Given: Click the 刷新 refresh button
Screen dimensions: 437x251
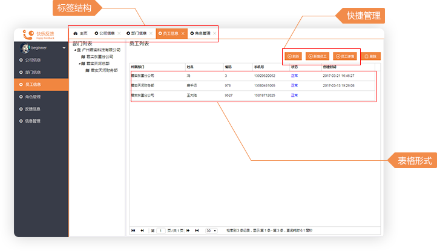Looking at the screenshot, I should [293, 56].
